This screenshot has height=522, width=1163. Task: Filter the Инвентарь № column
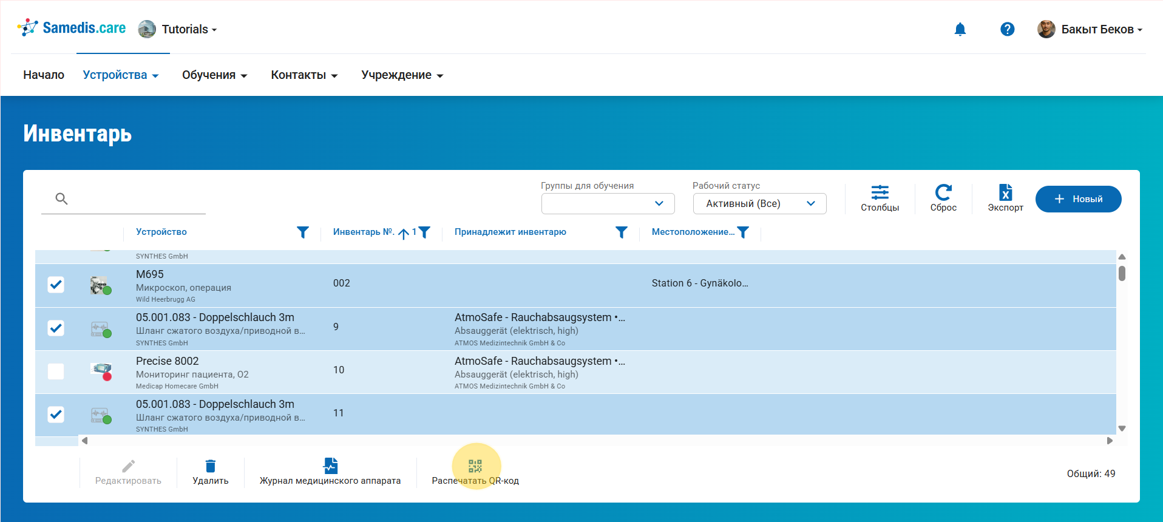(x=425, y=232)
